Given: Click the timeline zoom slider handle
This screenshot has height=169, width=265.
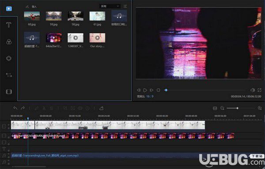Looking at the screenshot, I should tap(237, 108).
